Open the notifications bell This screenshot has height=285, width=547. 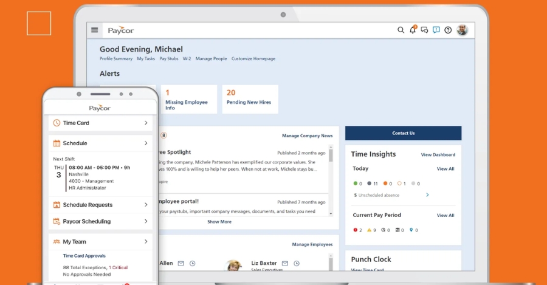point(413,30)
